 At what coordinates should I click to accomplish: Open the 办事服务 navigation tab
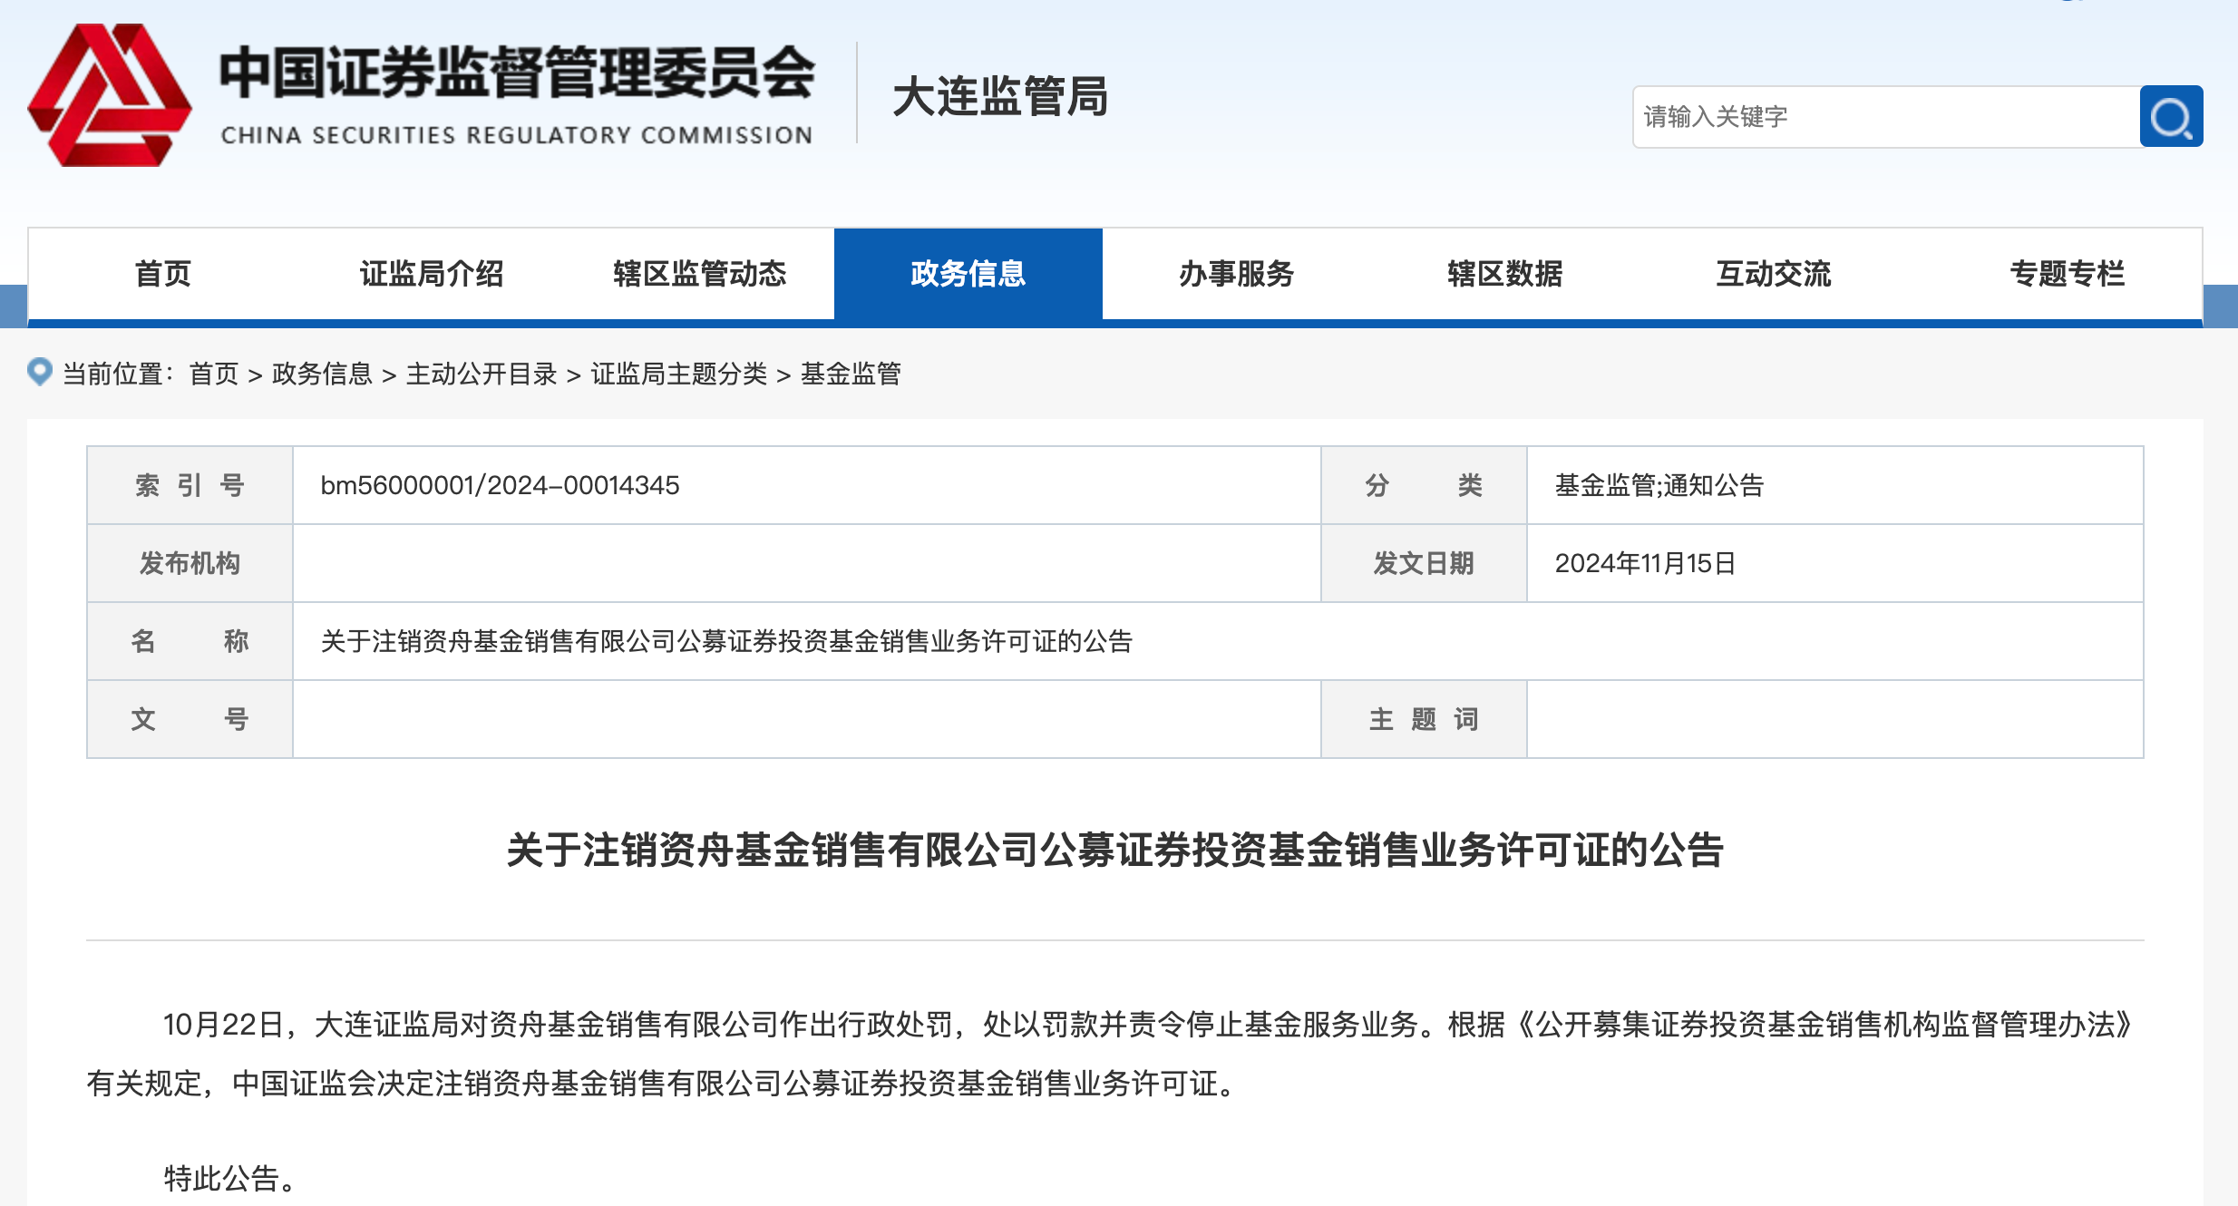(1236, 274)
